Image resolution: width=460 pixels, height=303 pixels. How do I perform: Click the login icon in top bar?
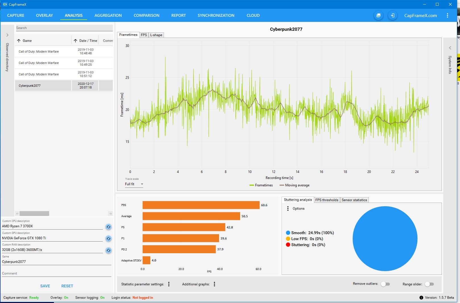pos(392,15)
